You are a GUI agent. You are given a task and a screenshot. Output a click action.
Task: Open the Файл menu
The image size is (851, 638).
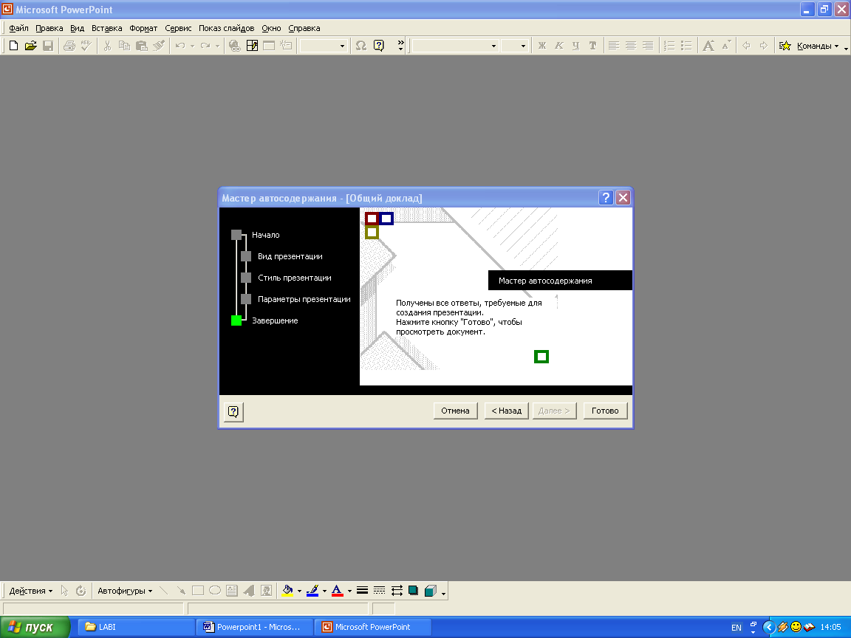pos(18,28)
